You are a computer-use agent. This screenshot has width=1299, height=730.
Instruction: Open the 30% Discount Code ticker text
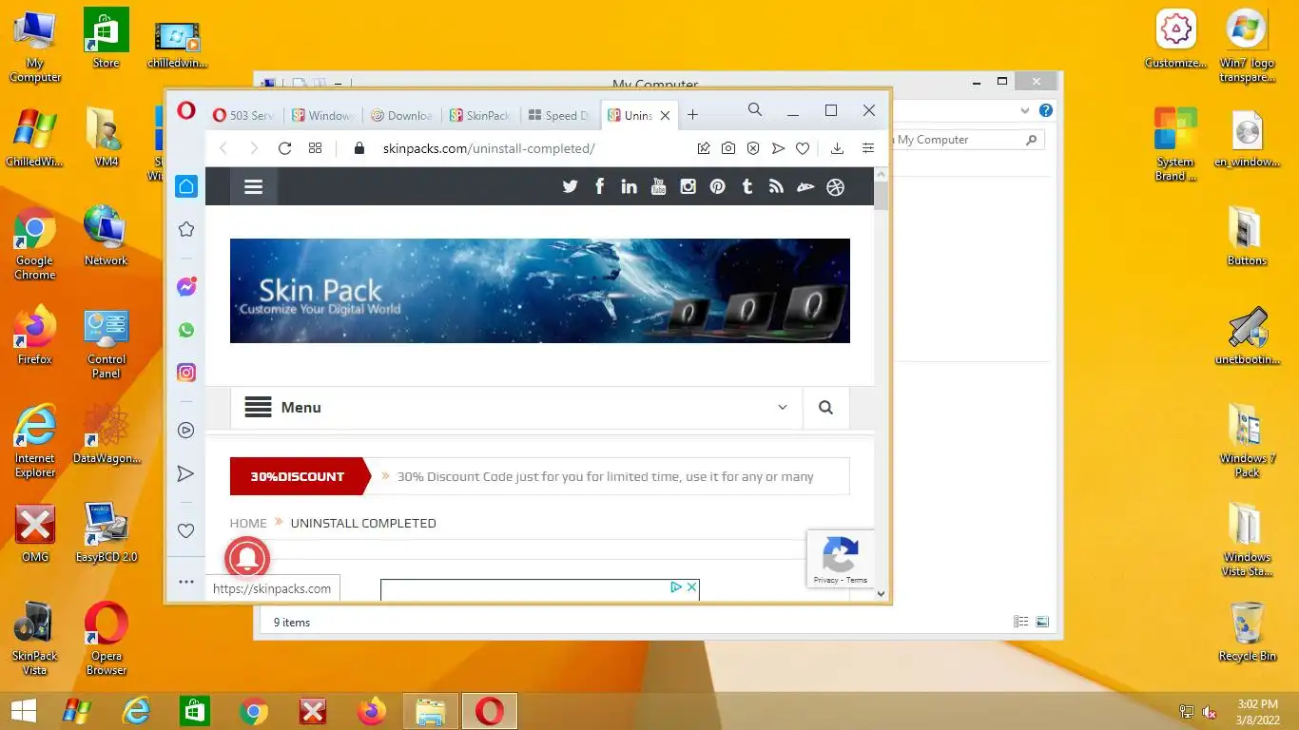pos(605,476)
